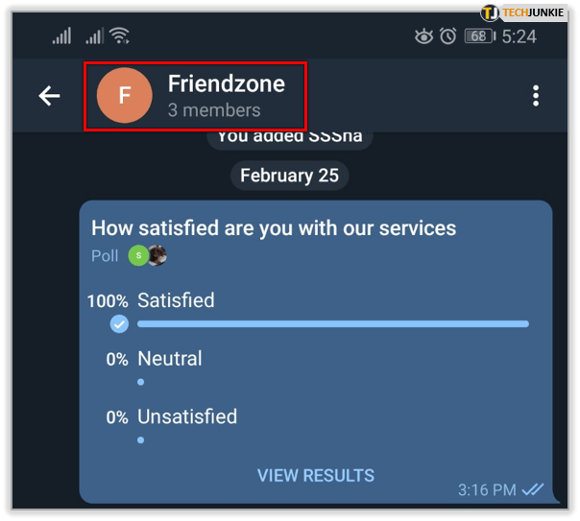Tap the February 25 date badge
580x521 pixels.
coord(289,176)
